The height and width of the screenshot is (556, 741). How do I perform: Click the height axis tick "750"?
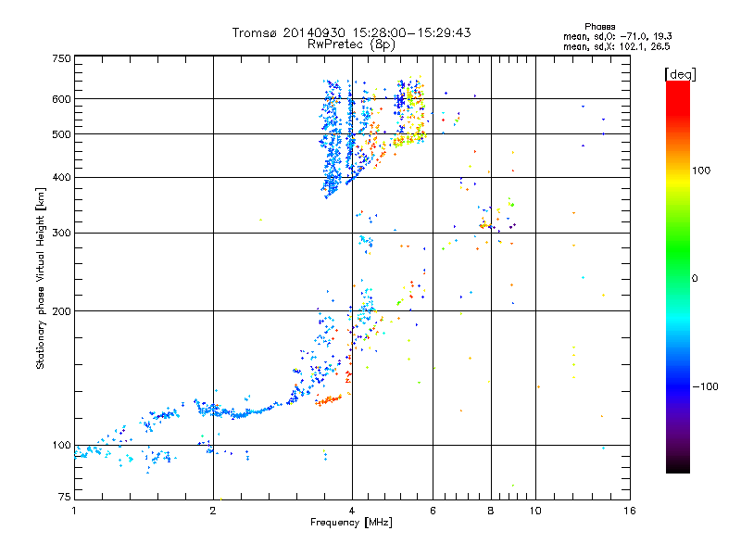point(61,58)
